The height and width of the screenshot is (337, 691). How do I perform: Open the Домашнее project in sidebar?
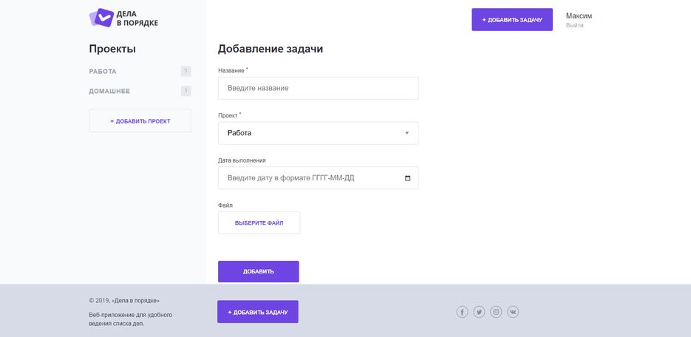109,91
